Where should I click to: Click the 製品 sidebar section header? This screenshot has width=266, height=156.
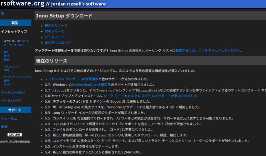(16, 23)
